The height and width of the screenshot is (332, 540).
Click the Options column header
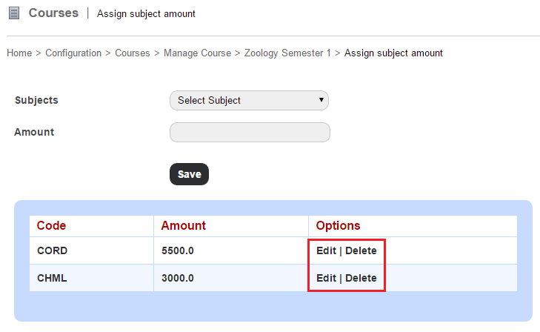coord(338,225)
